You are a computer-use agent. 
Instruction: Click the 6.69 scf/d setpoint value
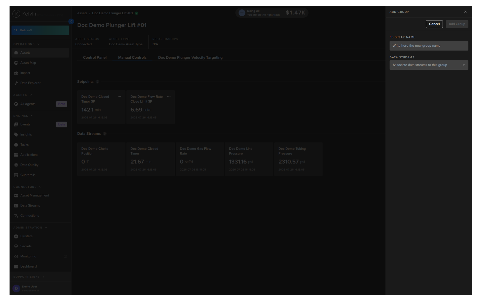point(141,110)
